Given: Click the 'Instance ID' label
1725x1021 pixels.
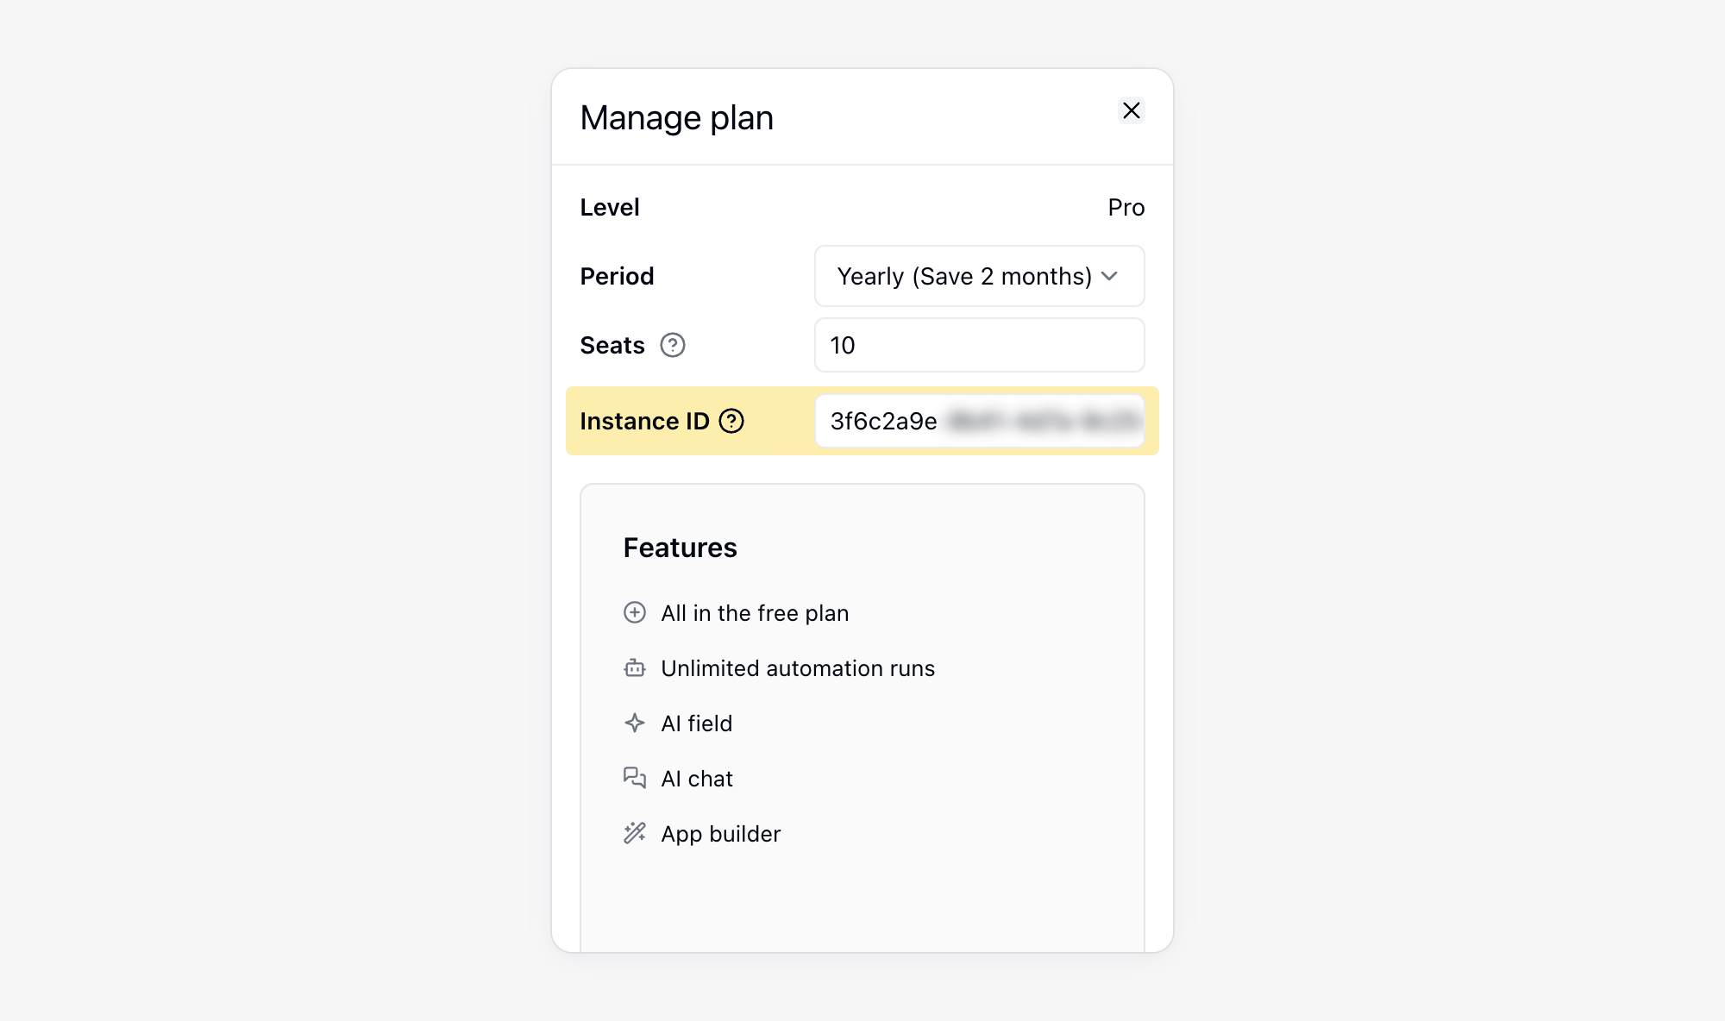Looking at the screenshot, I should (x=645, y=421).
